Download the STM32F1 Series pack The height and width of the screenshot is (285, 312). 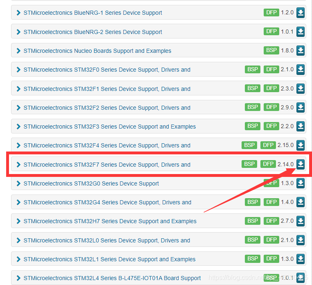[301, 88]
